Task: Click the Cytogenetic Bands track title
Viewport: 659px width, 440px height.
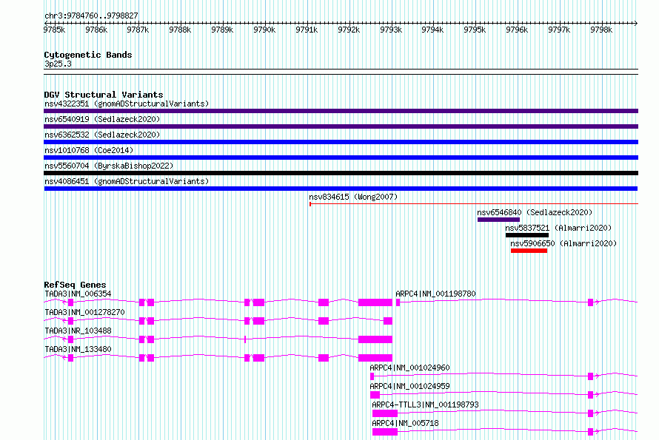Action: [88, 55]
